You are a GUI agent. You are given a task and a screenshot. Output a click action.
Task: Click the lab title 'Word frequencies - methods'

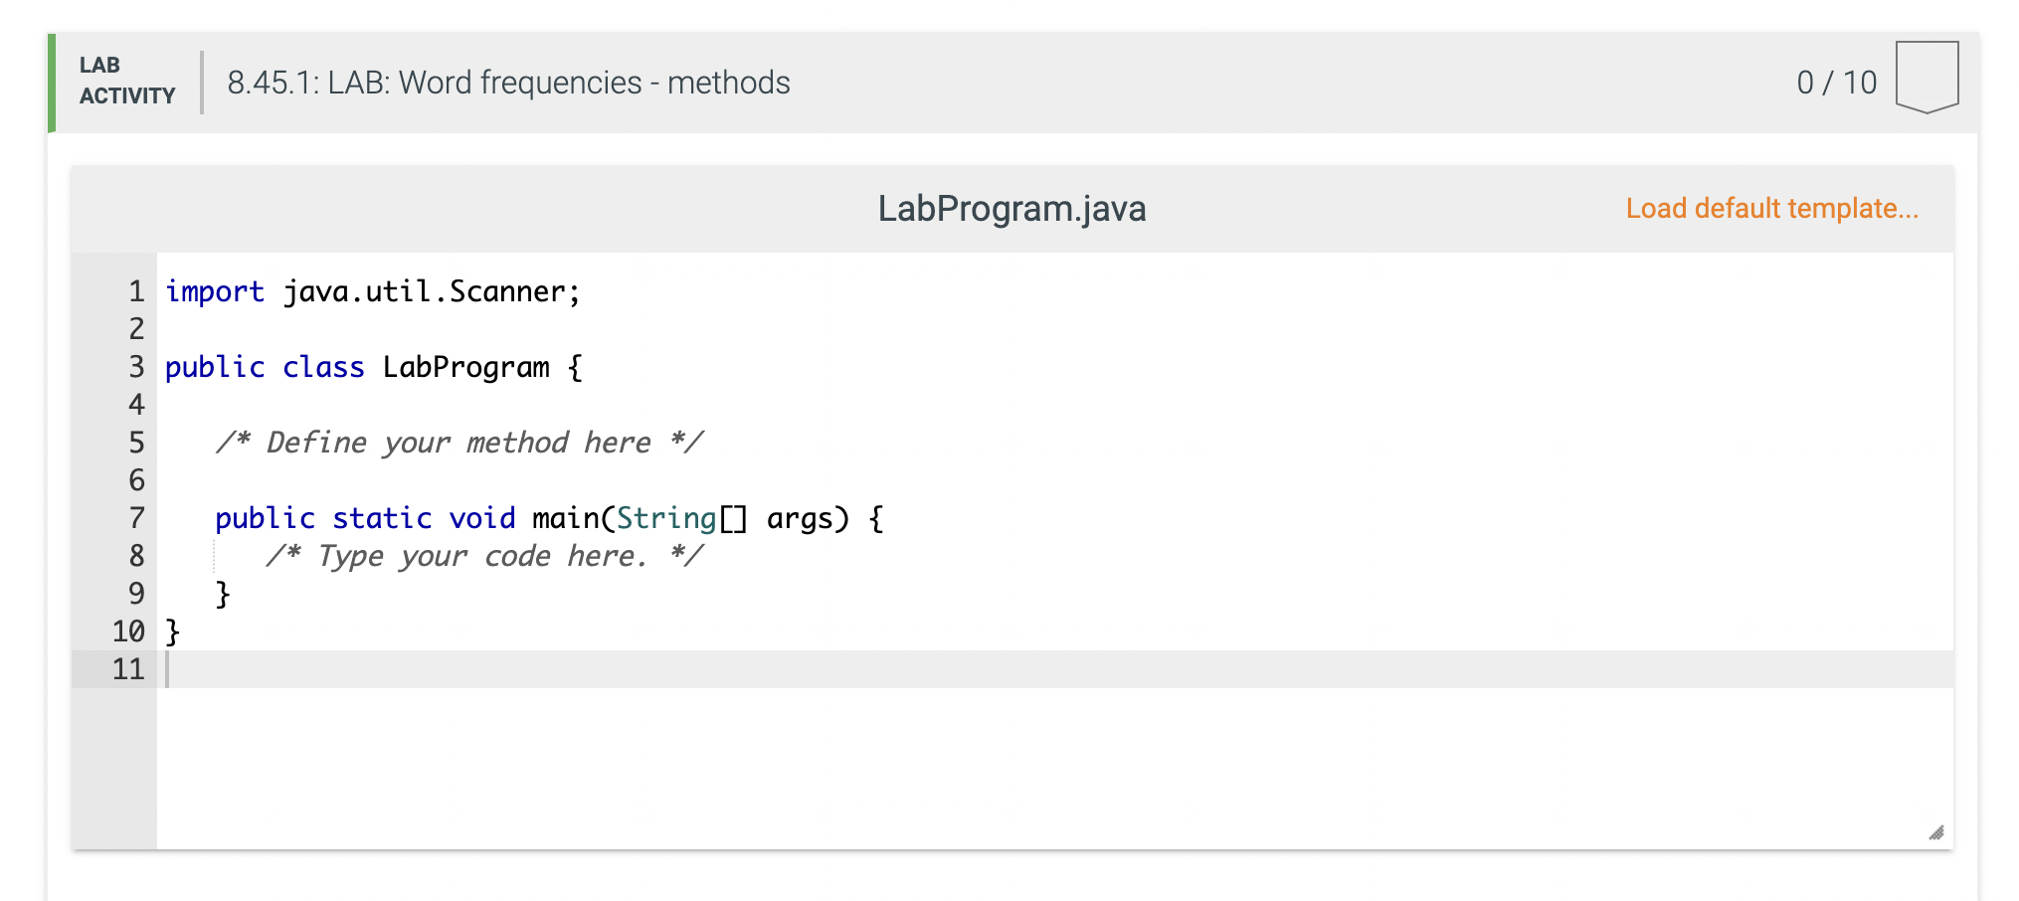pos(508,83)
